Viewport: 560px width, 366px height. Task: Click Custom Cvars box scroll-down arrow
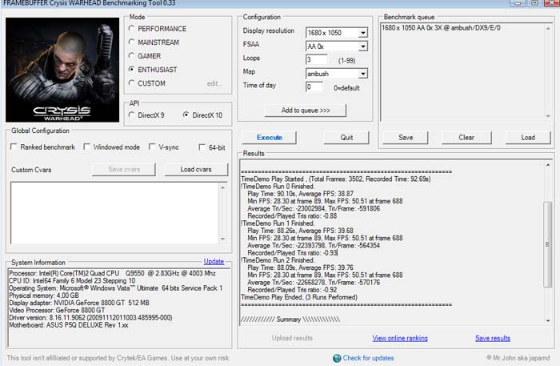click(223, 239)
